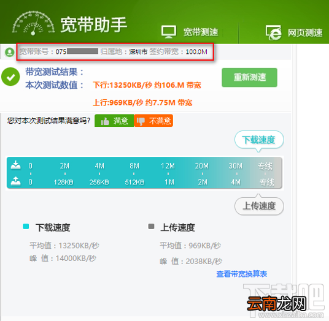Click the download 平均值：13250KB/秒 text
The height and width of the screenshot is (321, 329).
pos(64,246)
